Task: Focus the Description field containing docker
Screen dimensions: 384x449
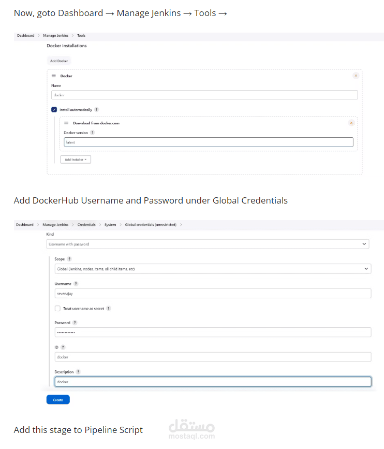Action: point(213,382)
